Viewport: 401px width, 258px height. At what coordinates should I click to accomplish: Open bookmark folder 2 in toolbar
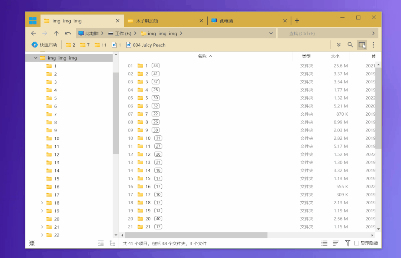(70, 45)
